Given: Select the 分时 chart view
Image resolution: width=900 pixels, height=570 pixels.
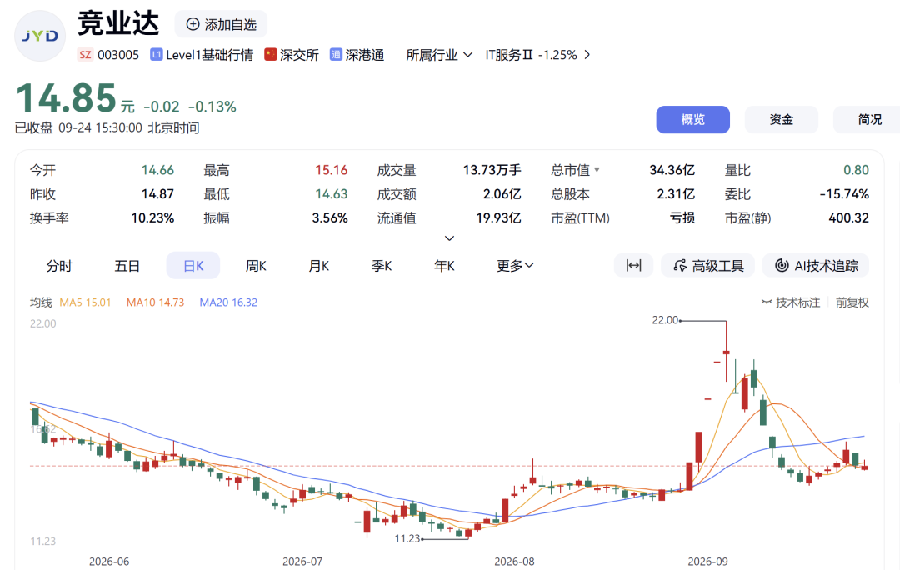Looking at the screenshot, I should [x=59, y=266].
